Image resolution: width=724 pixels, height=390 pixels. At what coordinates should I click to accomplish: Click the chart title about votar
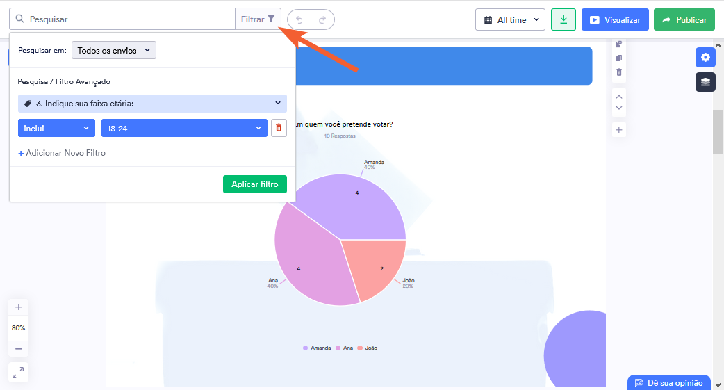click(x=344, y=124)
